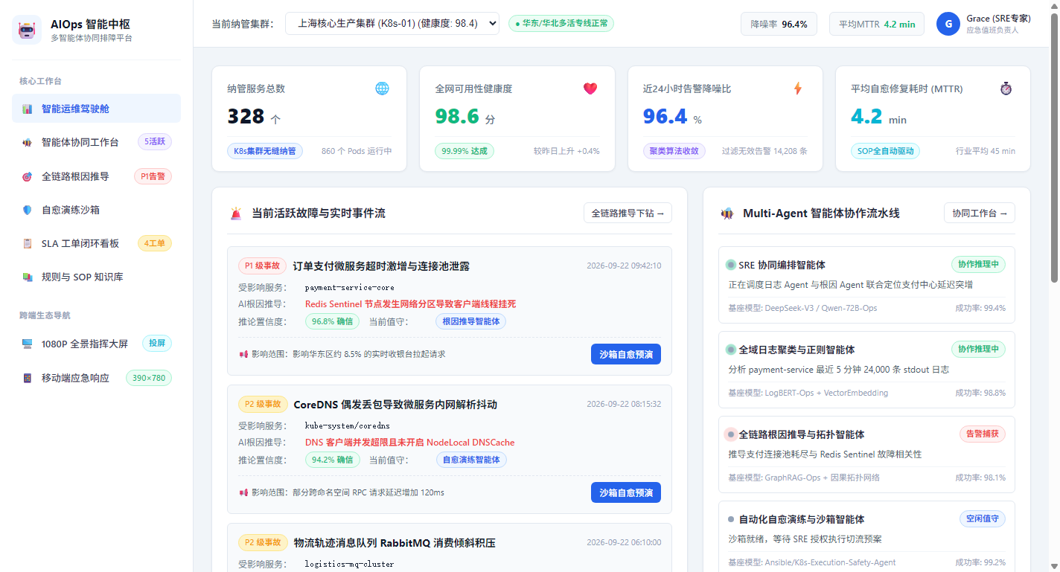
Task: Click the 告警捕获 status tag
Action: [x=983, y=434]
